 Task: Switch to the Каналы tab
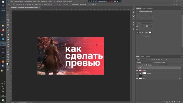142,57
